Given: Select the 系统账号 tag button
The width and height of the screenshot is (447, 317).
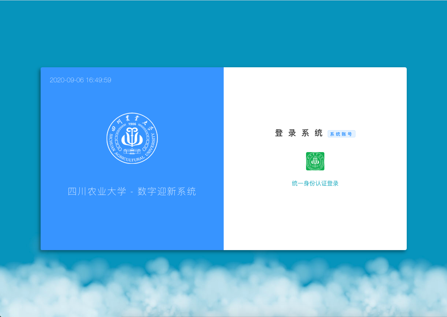Looking at the screenshot, I should [342, 134].
